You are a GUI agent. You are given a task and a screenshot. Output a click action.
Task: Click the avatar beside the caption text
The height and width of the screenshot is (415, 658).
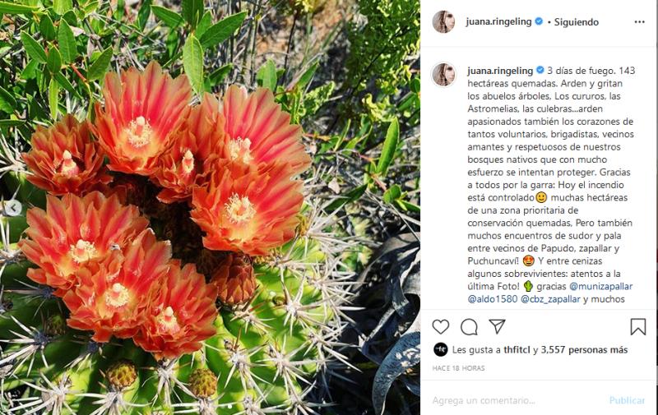click(444, 74)
